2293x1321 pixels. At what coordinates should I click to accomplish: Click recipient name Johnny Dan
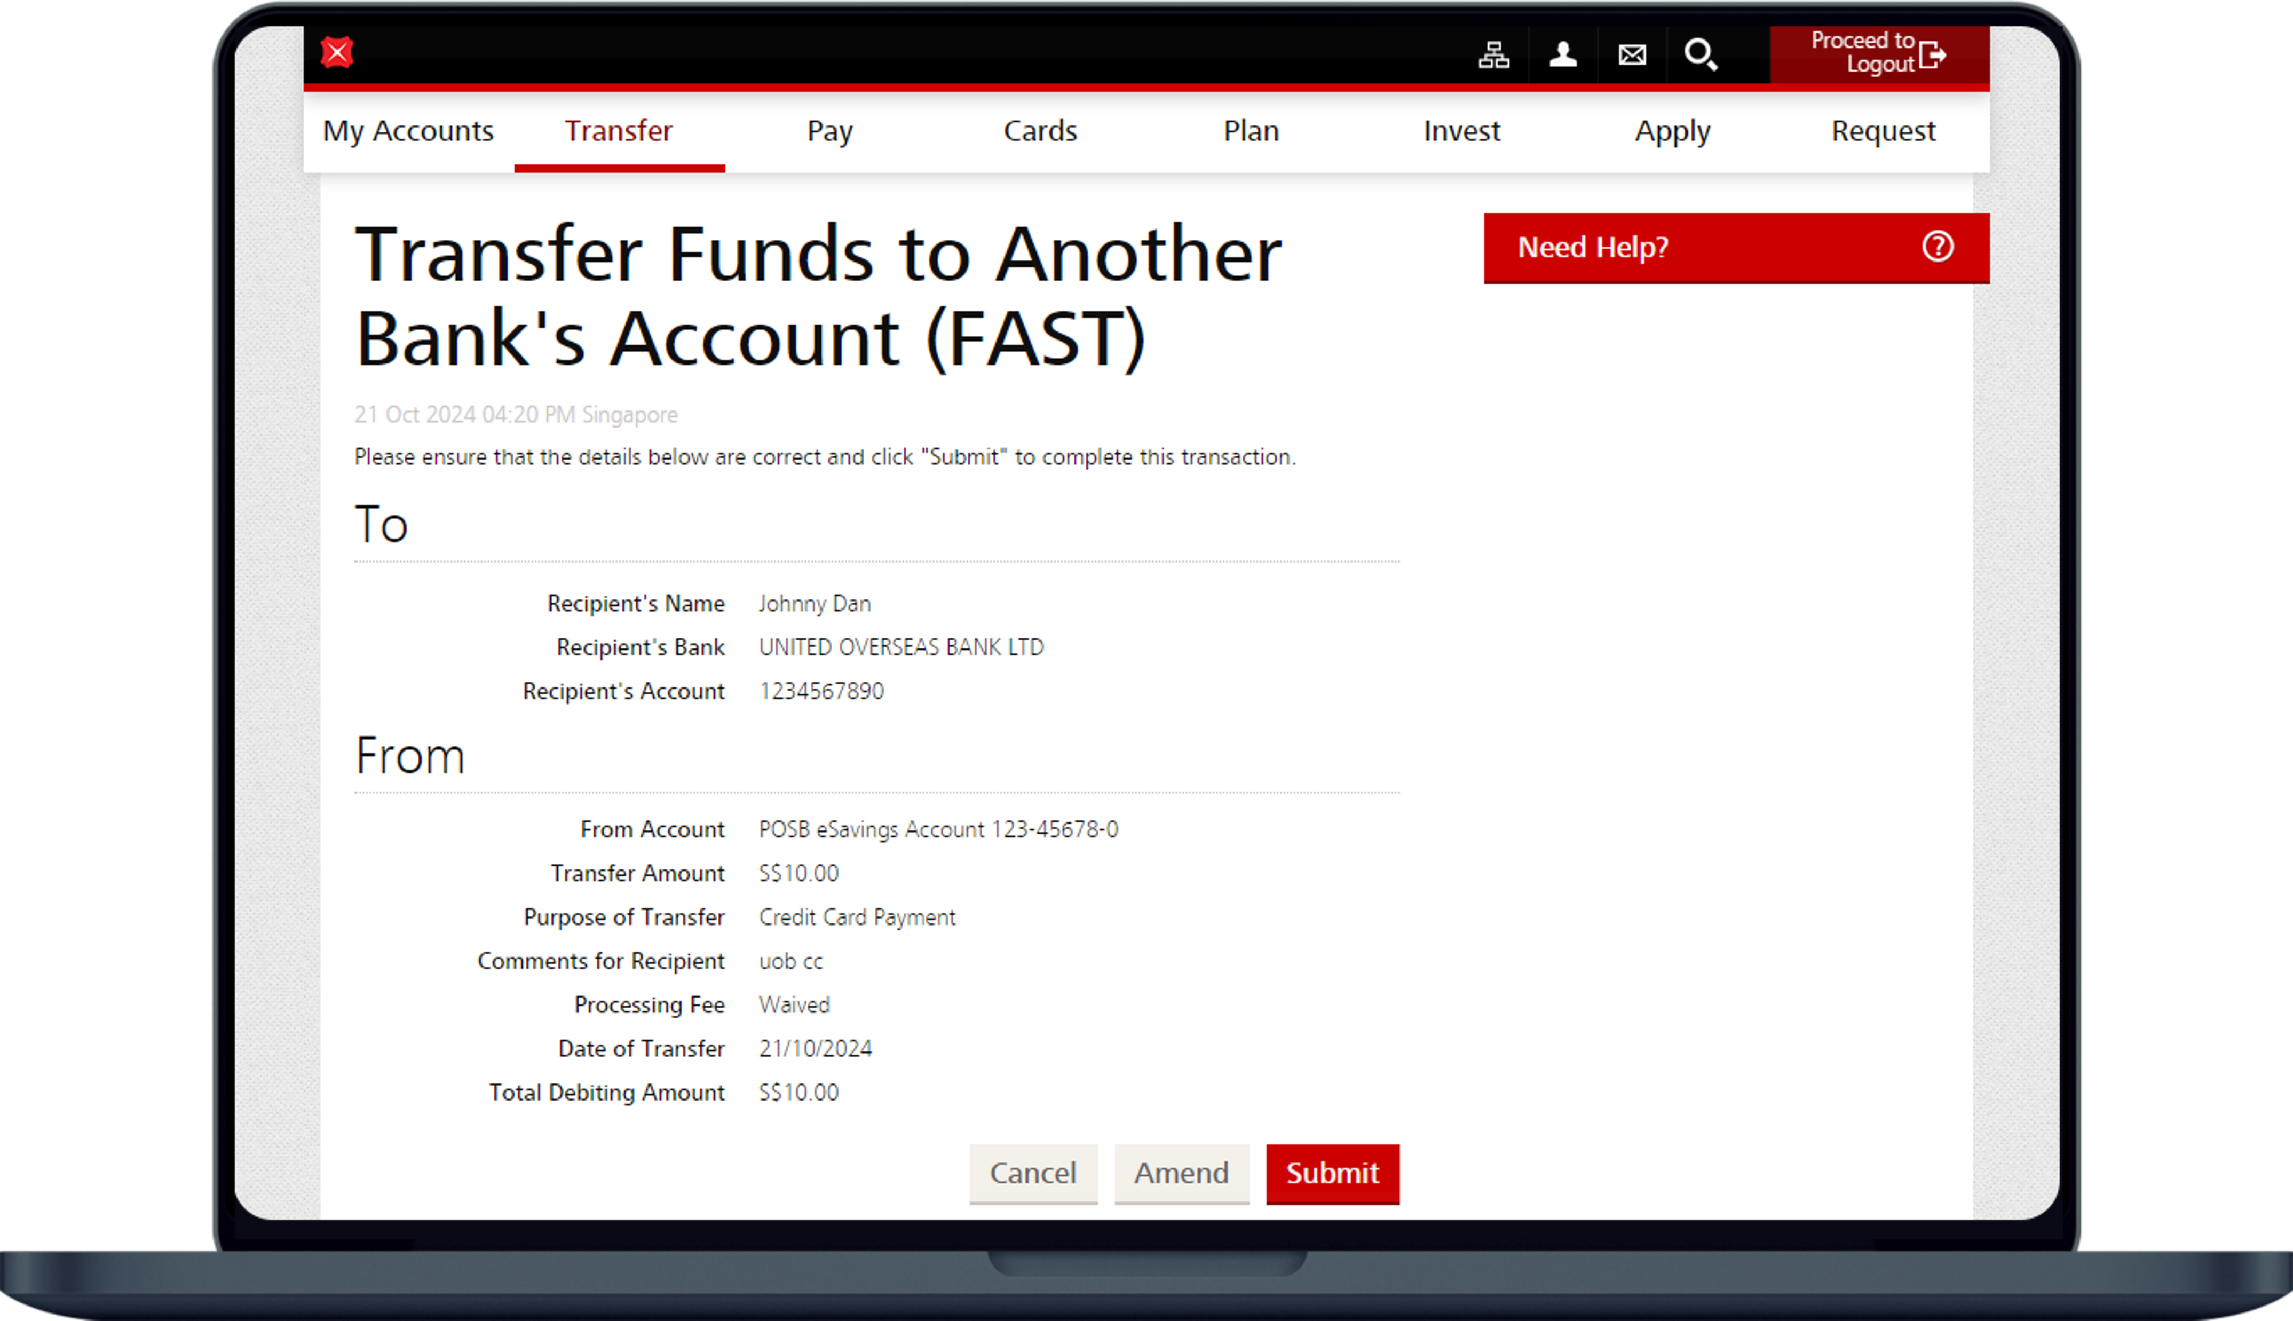click(x=815, y=604)
